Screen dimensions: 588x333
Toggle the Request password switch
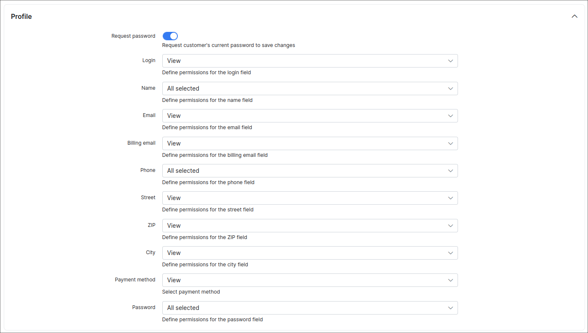[x=170, y=36]
